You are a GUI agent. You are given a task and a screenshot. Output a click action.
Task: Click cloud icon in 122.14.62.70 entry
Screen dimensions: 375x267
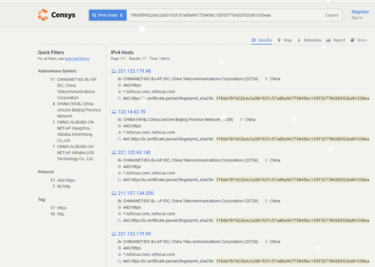tap(119, 120)
